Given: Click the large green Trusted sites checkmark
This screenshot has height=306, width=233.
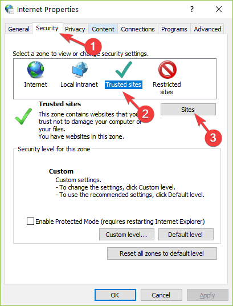Looking at the screenshot, I should click(x=23, y=116).
